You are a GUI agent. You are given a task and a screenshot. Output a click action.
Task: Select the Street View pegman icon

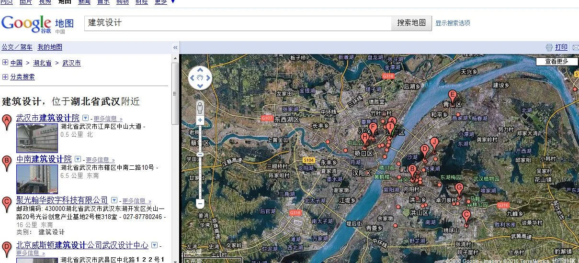200,107
